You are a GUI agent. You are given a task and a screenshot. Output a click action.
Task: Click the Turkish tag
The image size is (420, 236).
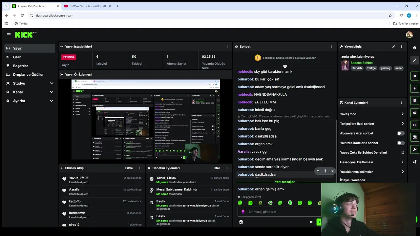coord(357,68)
